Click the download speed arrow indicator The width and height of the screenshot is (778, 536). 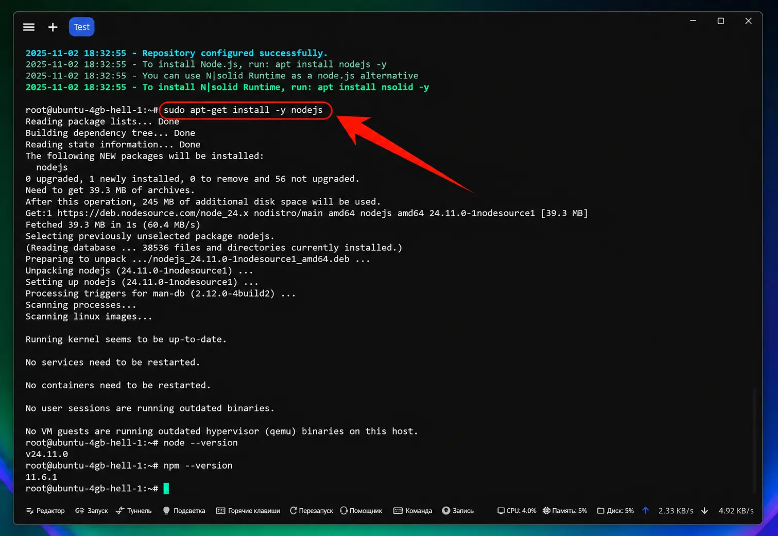pyautogui.click(x=704, y=511)
